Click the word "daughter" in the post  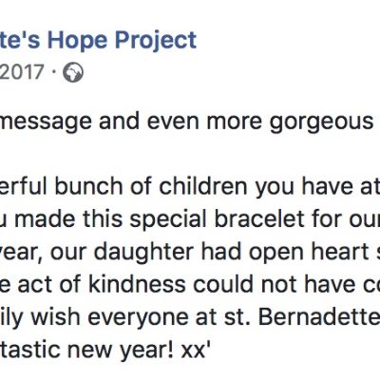click(143, 253)
